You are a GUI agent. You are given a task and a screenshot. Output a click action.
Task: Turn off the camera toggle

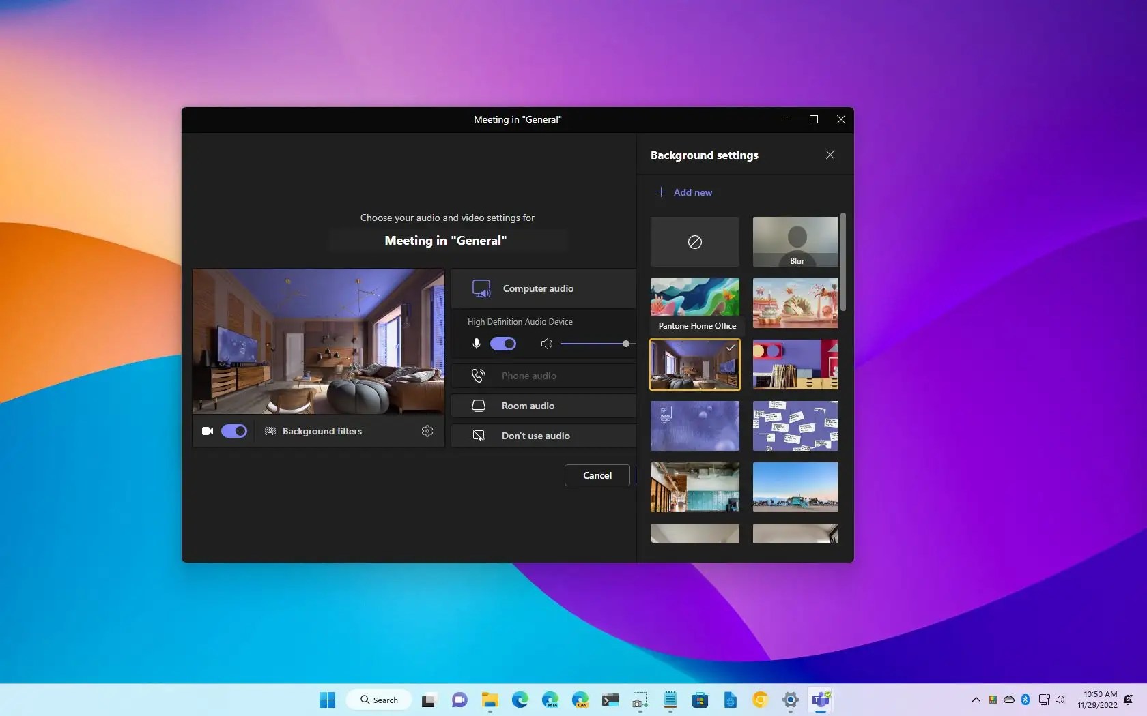[233, 431]
